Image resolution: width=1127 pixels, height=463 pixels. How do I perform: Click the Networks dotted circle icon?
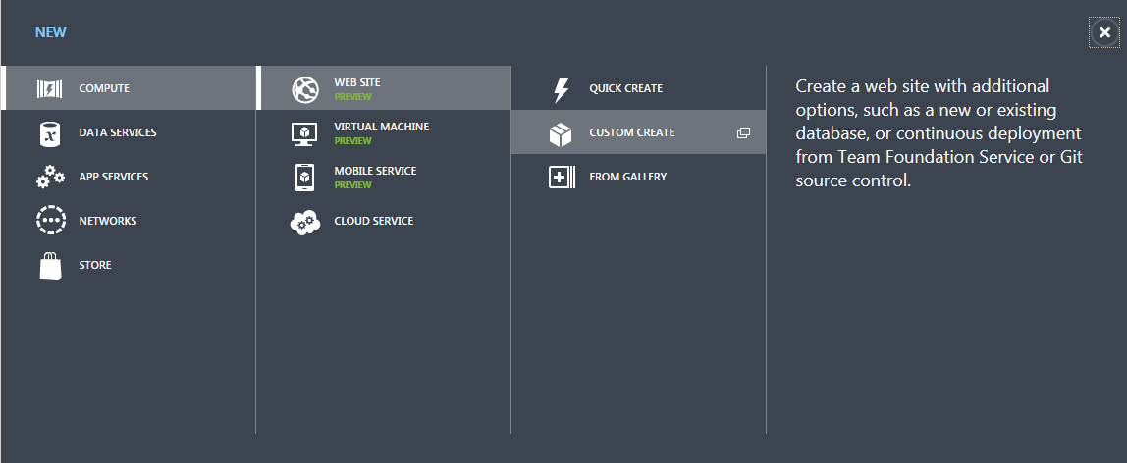pos(51,221)
